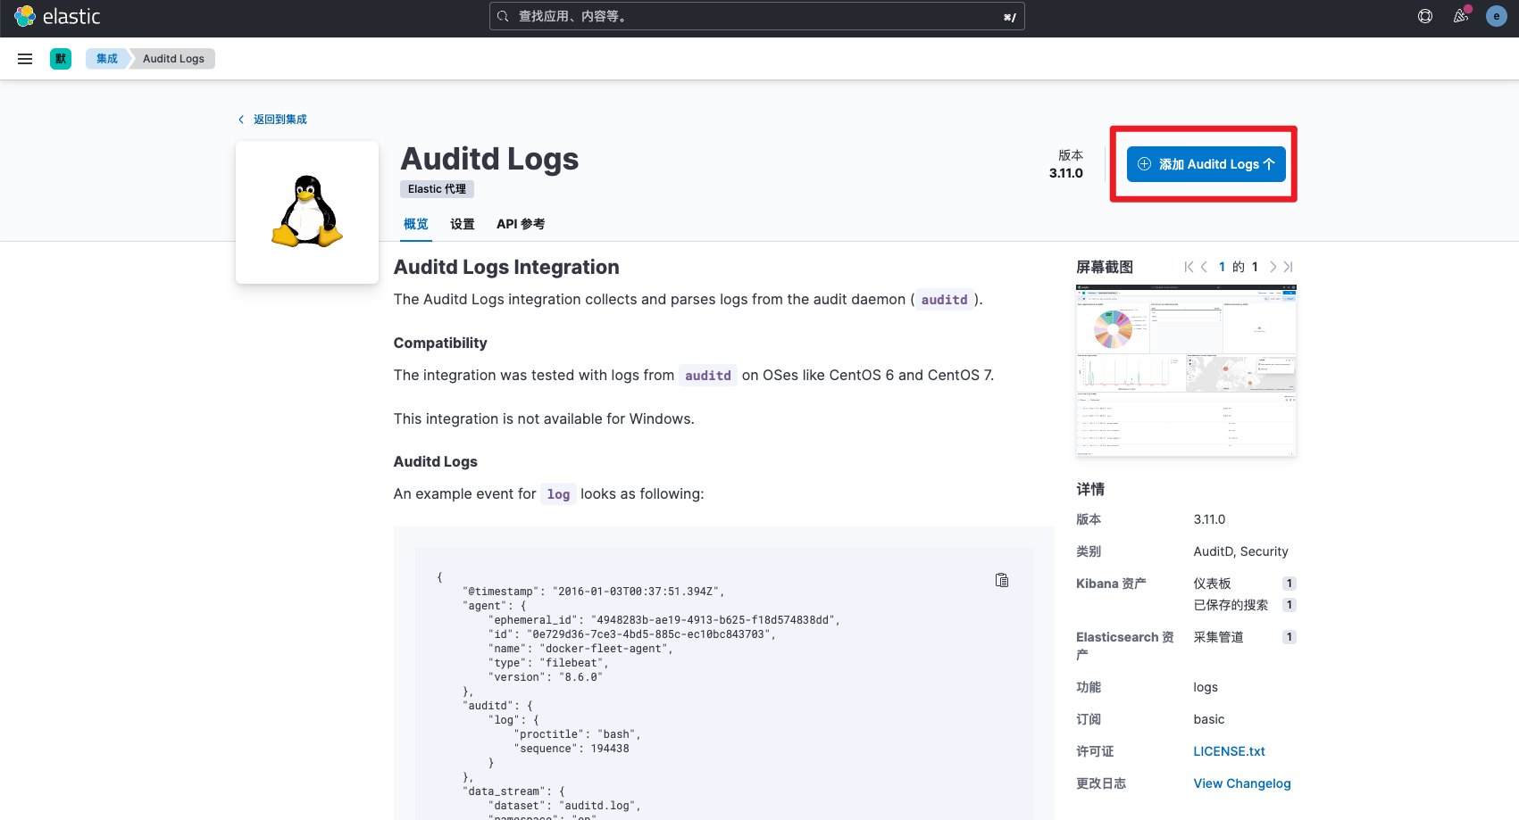Screen dimensions: 1519x820
Task: Click the 添加 Auditd Logs button
Action: click(1206, 164)
